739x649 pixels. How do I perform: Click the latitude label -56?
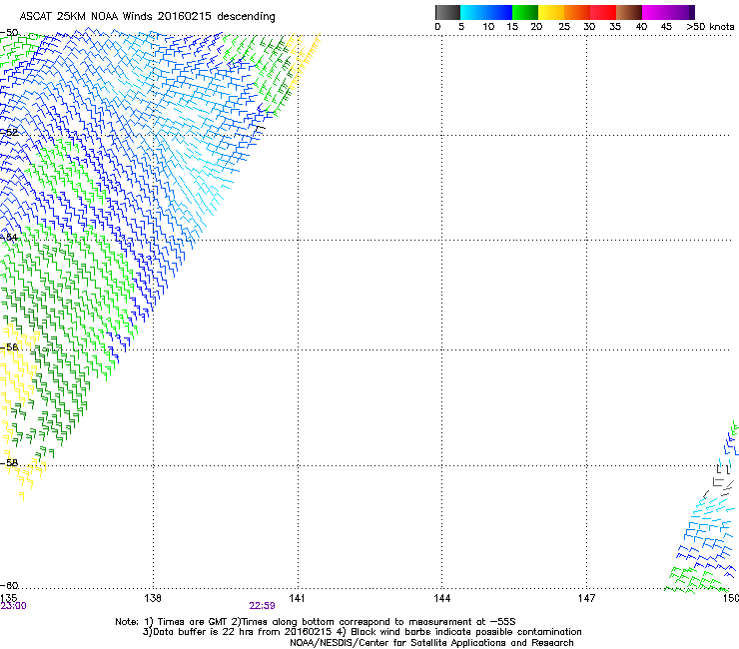[9, 347]
